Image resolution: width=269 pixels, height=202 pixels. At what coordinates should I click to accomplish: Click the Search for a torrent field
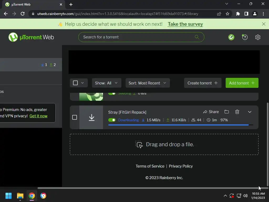pos(141,37)
